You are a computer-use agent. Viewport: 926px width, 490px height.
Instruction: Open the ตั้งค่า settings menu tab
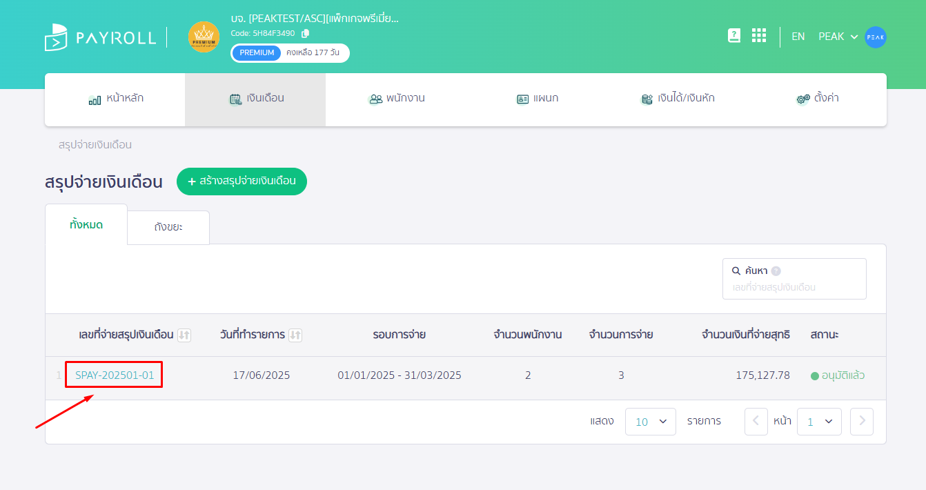click(817, 99)
